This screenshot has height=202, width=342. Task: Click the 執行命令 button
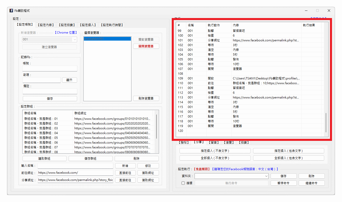click(231, 183)
